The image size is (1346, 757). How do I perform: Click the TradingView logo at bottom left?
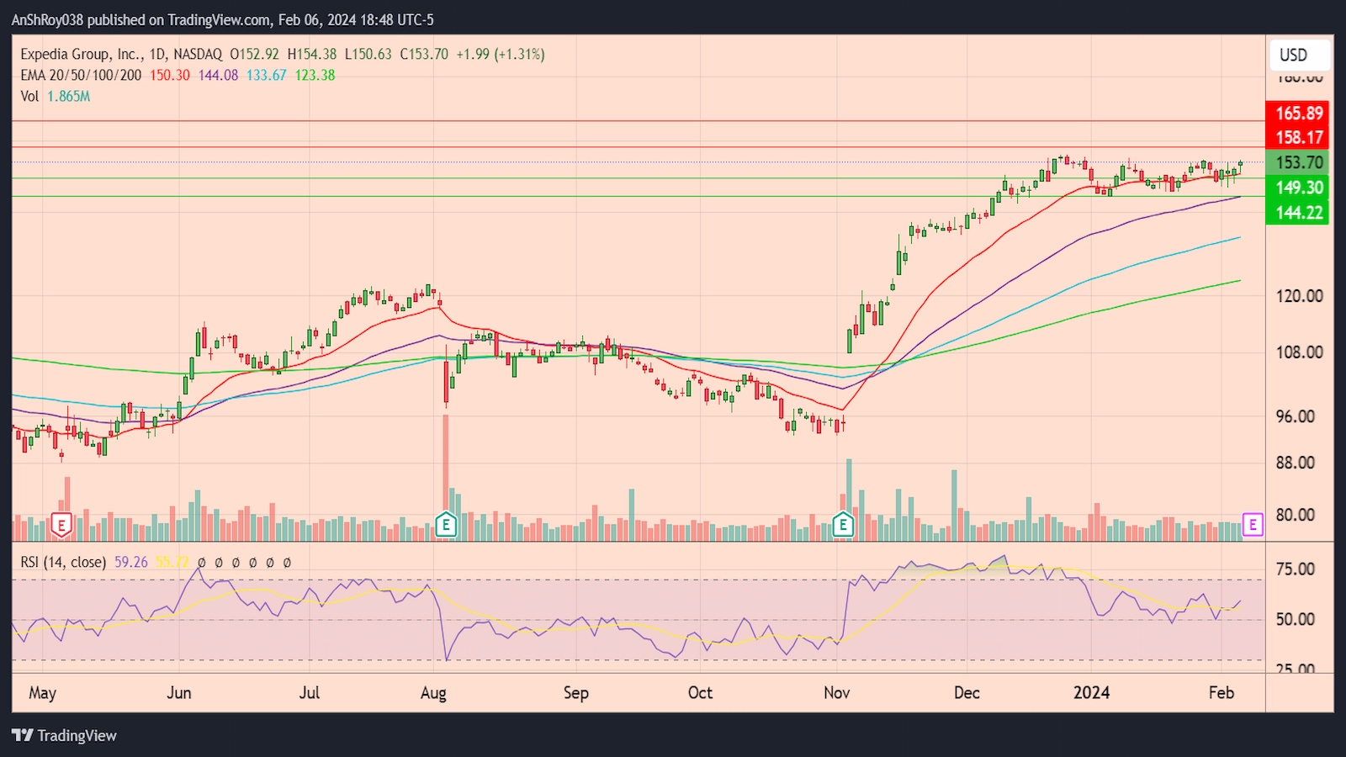(x=65, y=735)
